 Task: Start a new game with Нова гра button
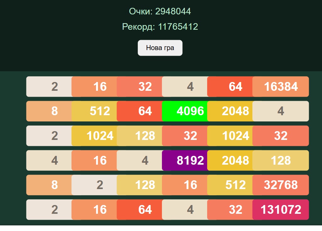click(x=160, y=48)
